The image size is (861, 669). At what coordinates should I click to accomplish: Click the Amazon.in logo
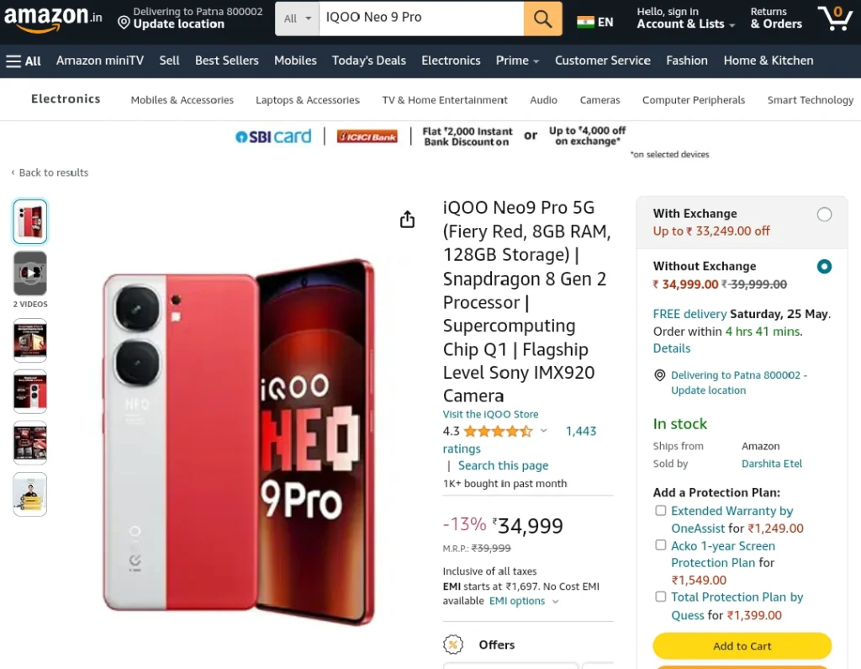click(x=53, y=18)
